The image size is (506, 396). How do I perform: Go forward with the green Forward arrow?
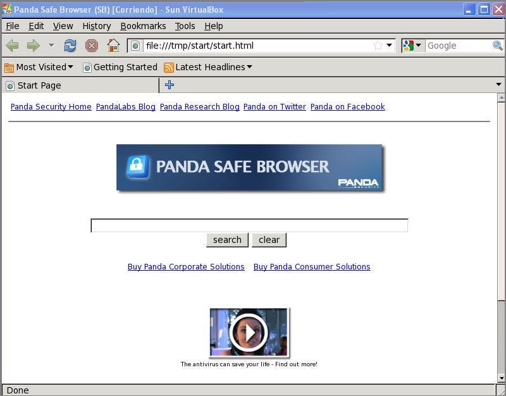click(x=34, y=46)
